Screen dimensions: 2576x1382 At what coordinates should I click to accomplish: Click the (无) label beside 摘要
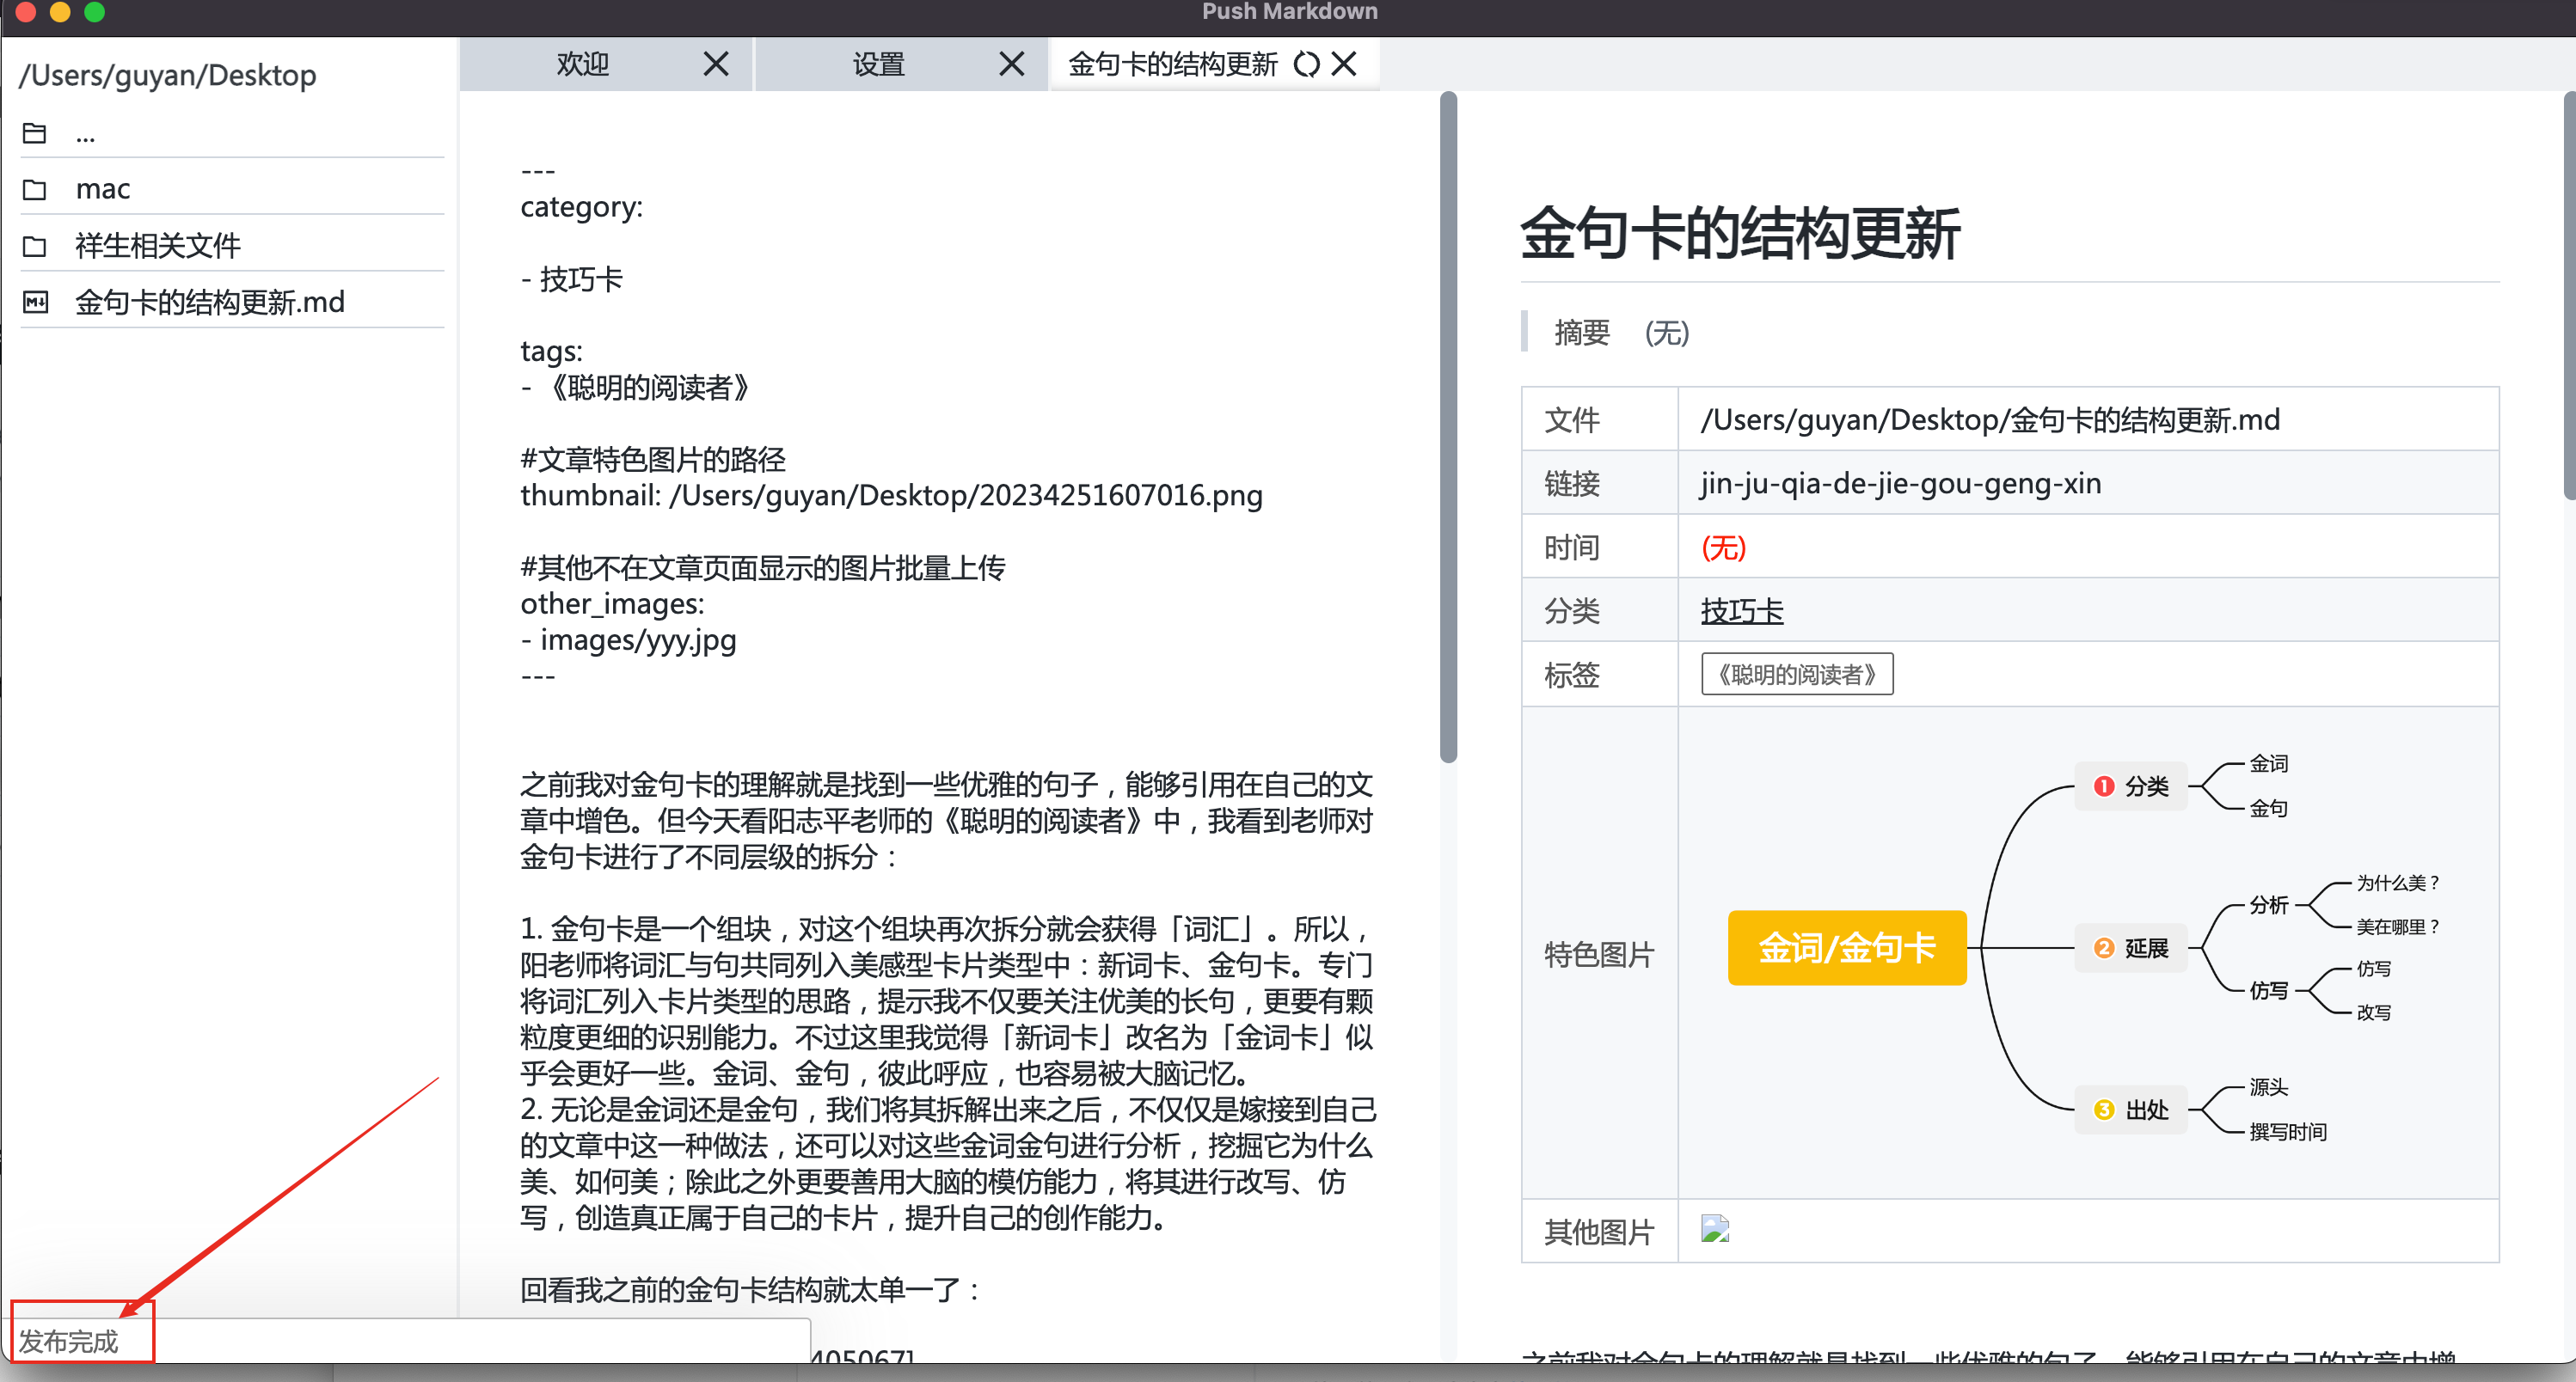(1667, 333)
